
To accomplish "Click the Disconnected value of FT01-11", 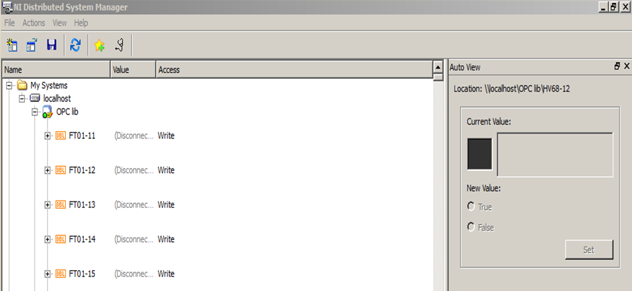I will (134, 135).
